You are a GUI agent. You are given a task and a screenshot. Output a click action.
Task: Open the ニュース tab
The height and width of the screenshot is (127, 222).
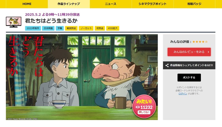point(110,4)
